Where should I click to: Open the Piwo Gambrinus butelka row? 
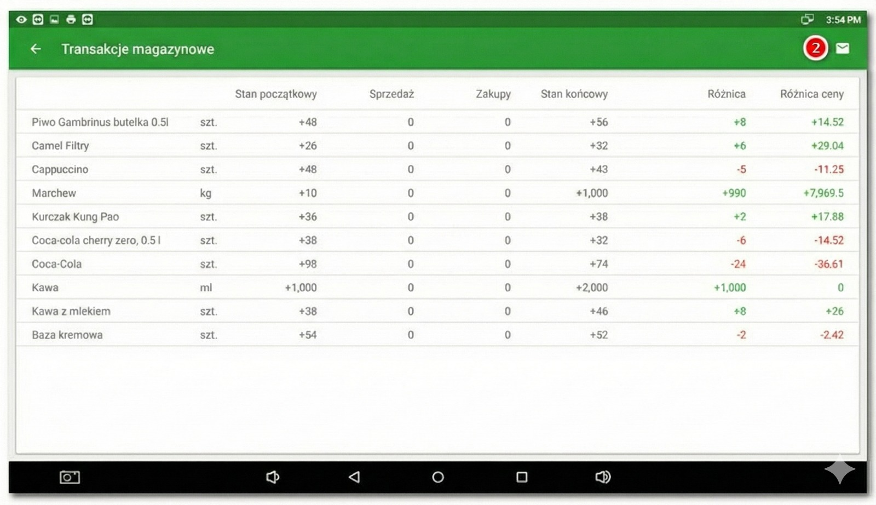click(x=100, y=122)
